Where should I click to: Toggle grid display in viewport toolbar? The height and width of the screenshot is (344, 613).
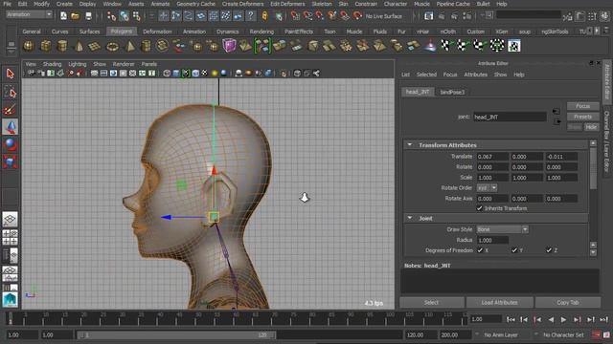[94, 74]
